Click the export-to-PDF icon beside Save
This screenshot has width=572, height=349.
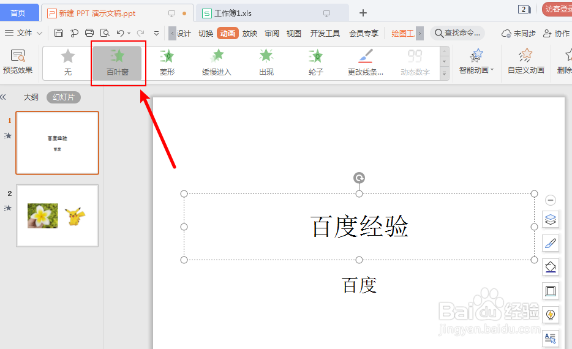tap(74, 33)
